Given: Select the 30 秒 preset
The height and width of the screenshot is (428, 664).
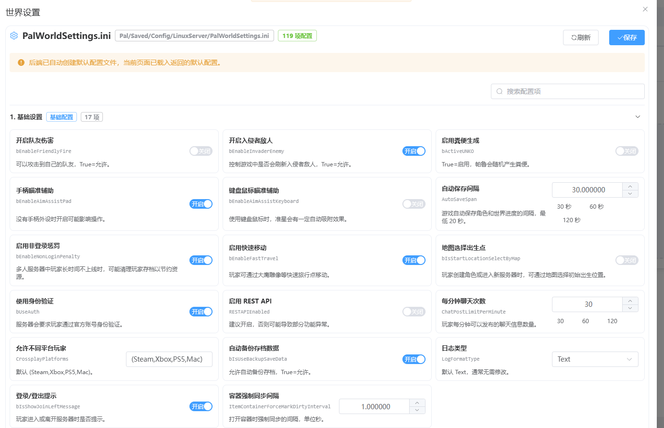Looking at the screenshot, I should tap(564, 207).
